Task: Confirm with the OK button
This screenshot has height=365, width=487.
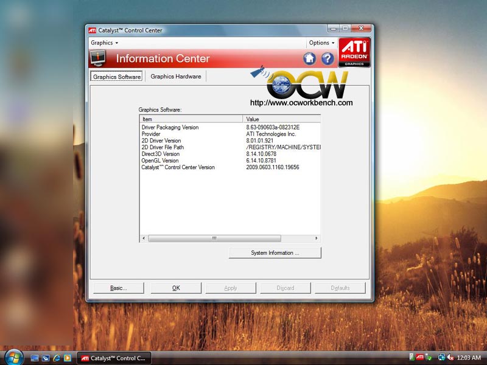Action: coord(176,288)
